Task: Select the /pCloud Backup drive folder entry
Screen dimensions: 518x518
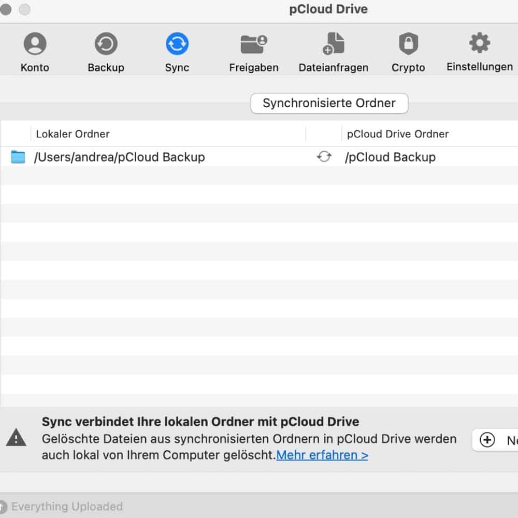Action: click(390, 157)
